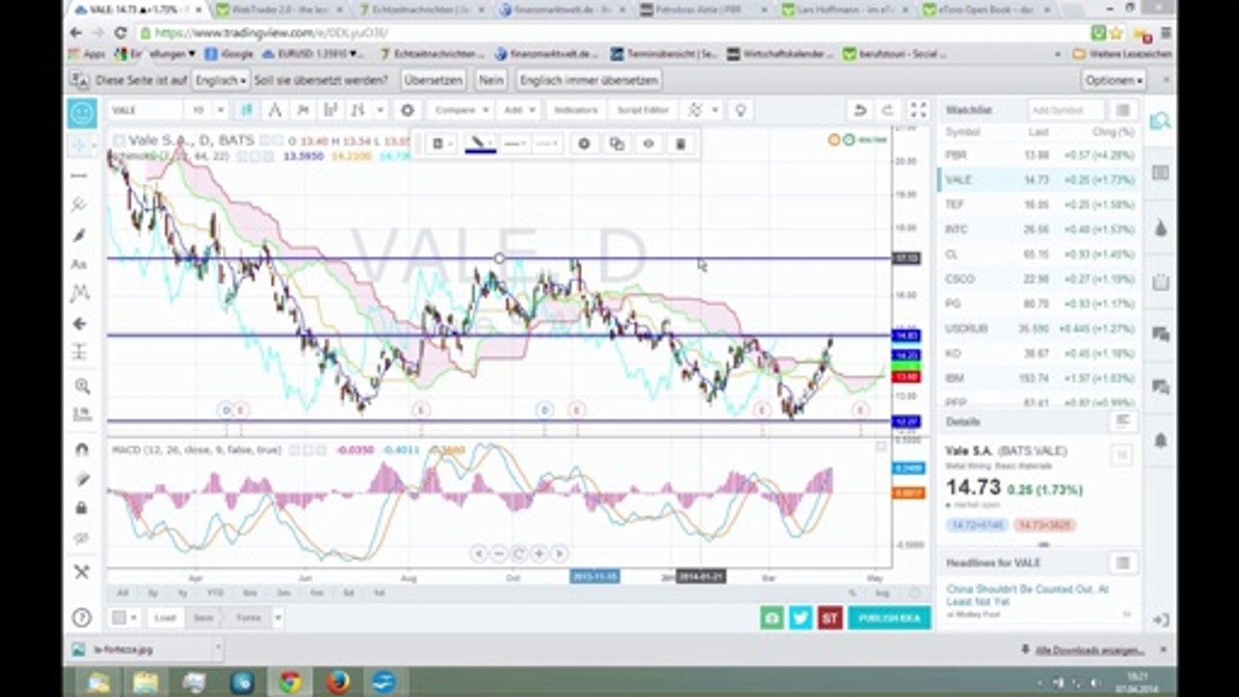The height and width of the screenshot is (697, 1239).
Task: Toggle percent scale button
Action: [x=853, y=591]
